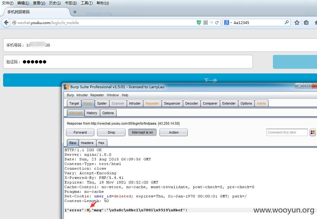The image size is (317, 219).
Task: Reload the page with the refresh icon
Action: tap(217, 23)
